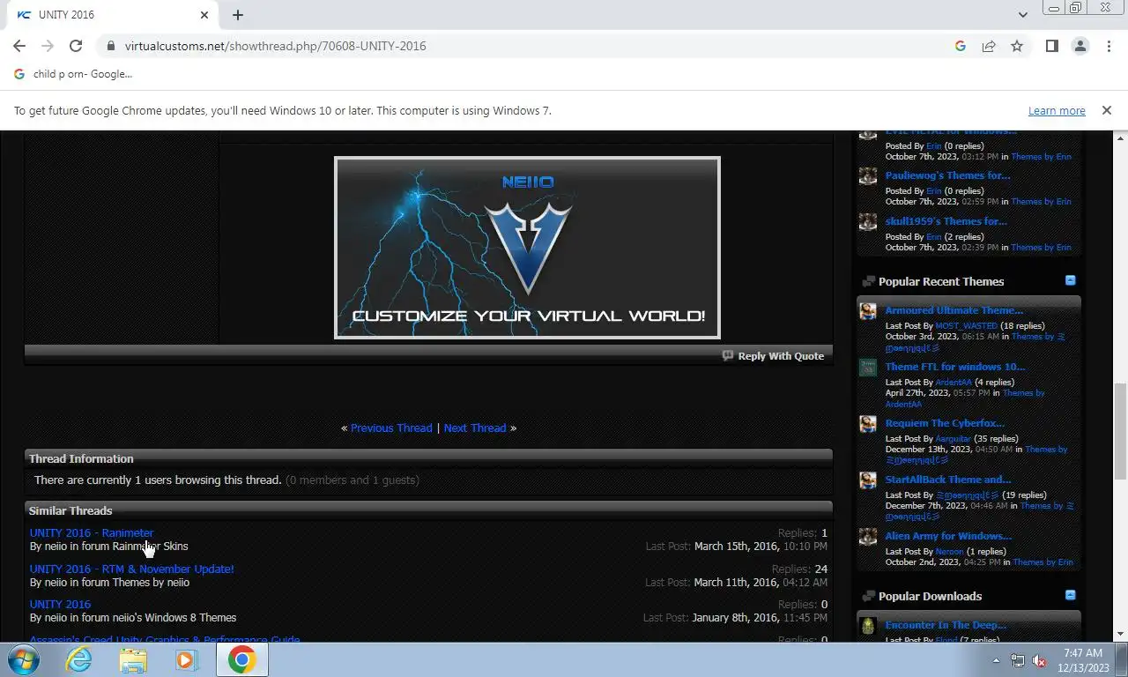Collapse the Popular Downloads block

tap(1070, 595)
